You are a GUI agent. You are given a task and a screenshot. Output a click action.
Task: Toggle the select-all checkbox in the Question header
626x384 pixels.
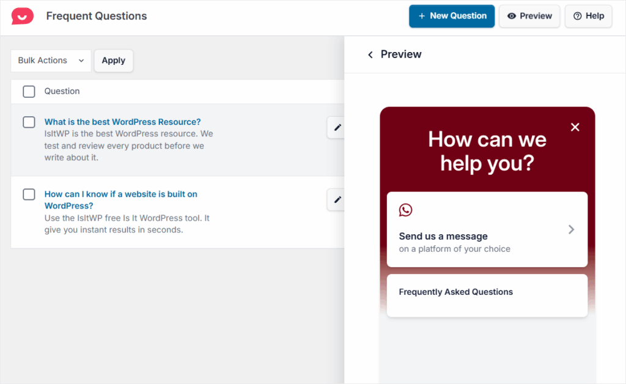click(29, 91)
